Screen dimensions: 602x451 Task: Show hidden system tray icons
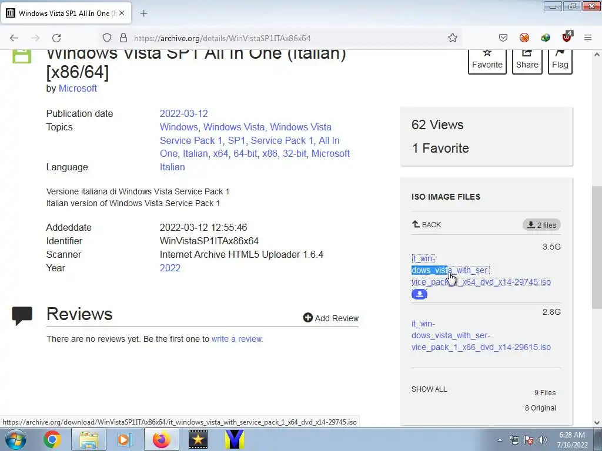pyautogui.click(x=500, y=440)
